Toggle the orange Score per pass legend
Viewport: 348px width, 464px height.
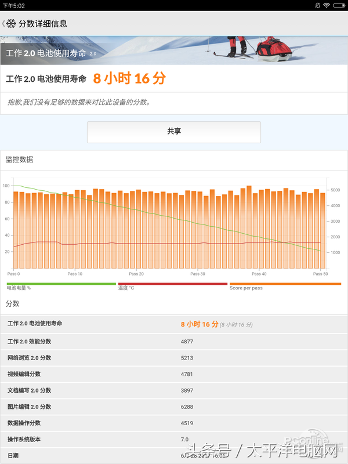click(285, 286)
